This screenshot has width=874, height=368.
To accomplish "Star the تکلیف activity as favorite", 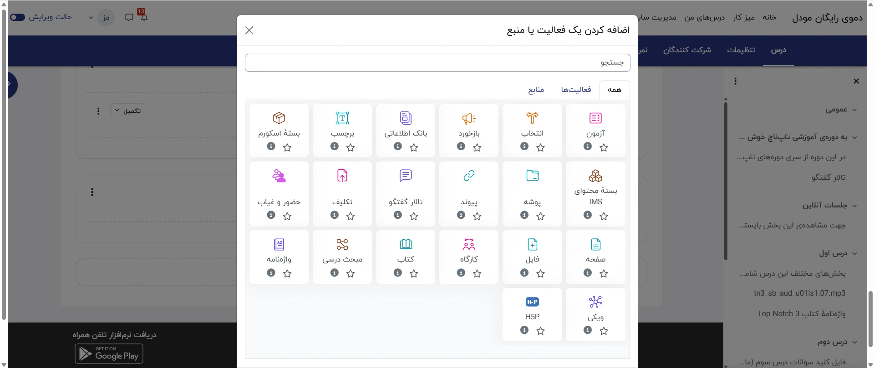I will point(351,217).
